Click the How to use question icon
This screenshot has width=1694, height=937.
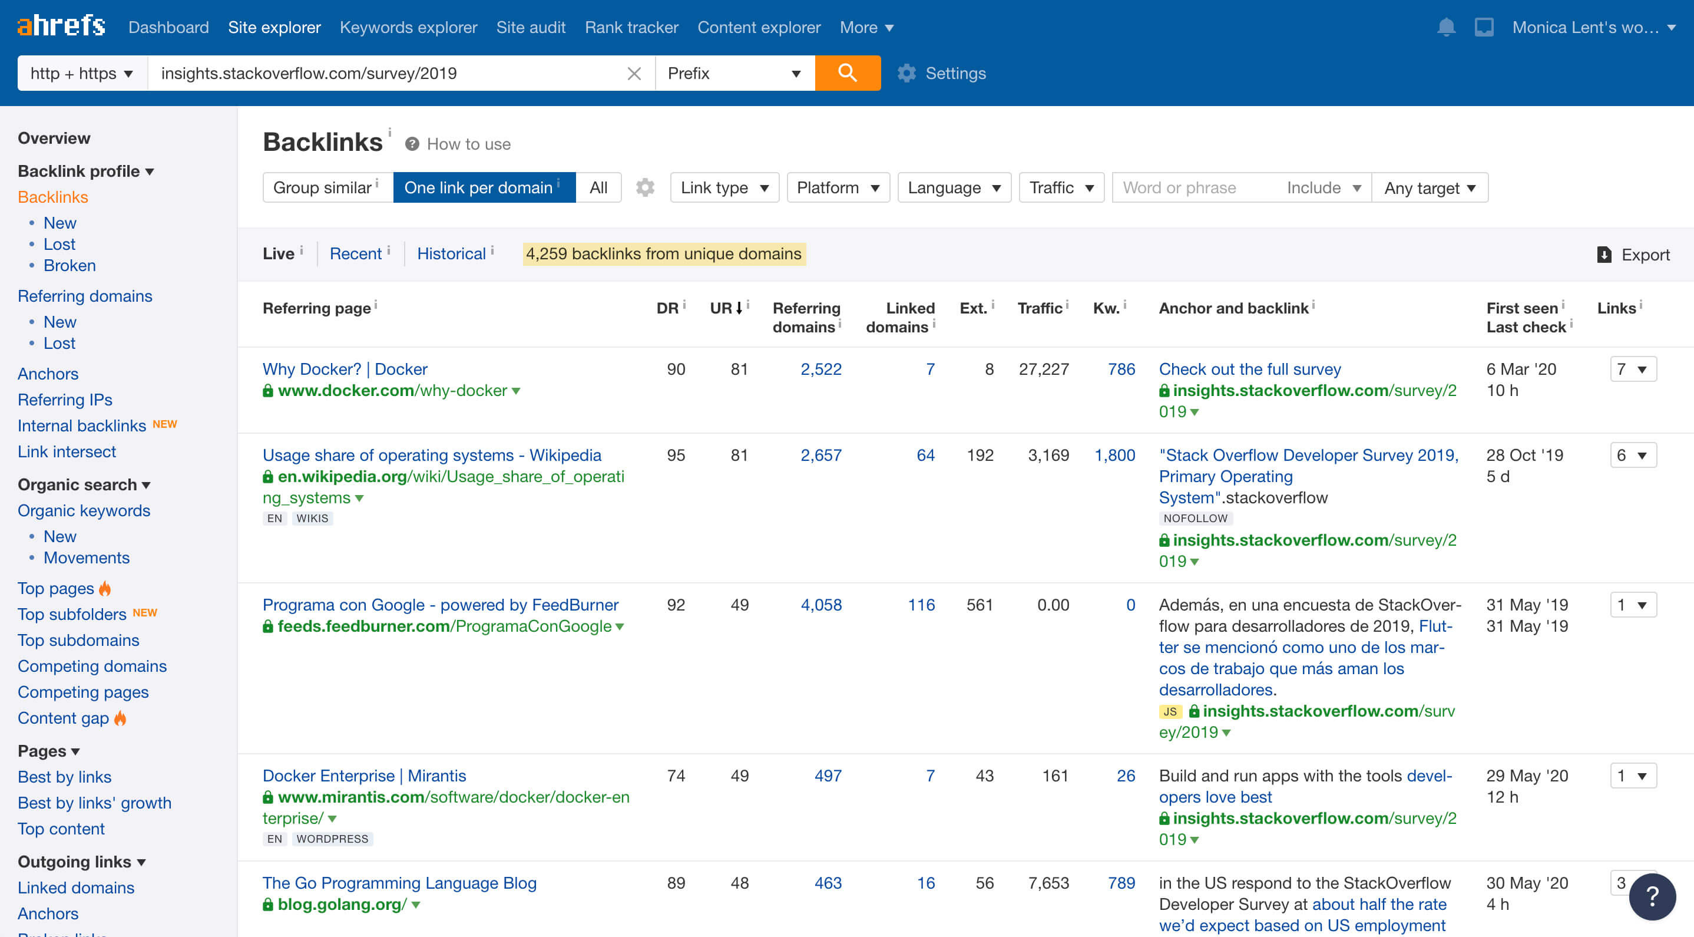412,143
